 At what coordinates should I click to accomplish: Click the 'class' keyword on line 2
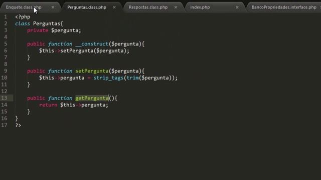(x=23, y=23)
